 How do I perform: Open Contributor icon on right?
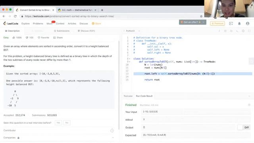(x=112, y=131)
